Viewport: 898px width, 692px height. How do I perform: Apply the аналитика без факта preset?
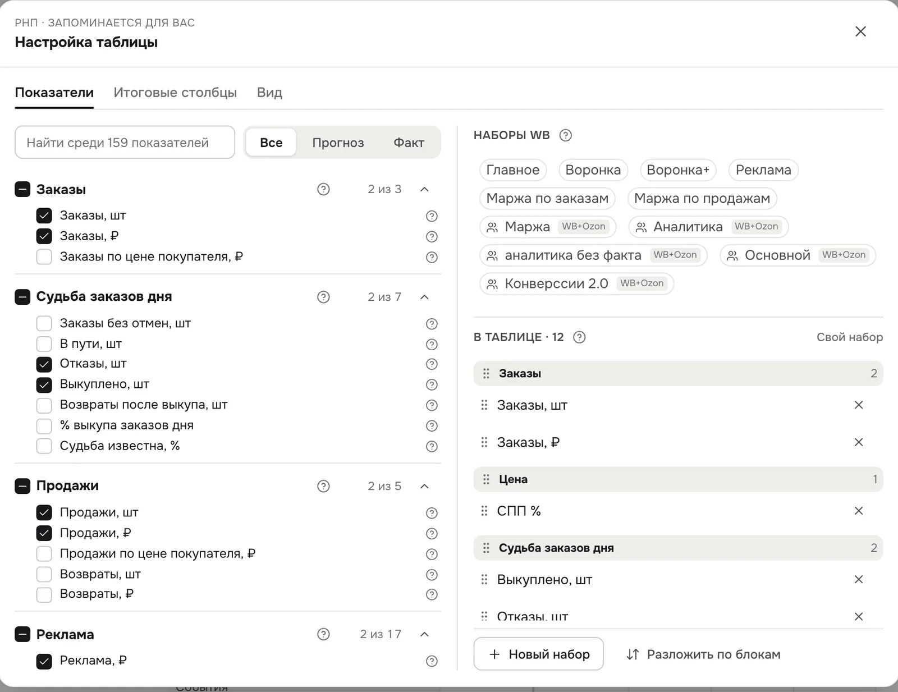tap(593, 255)
